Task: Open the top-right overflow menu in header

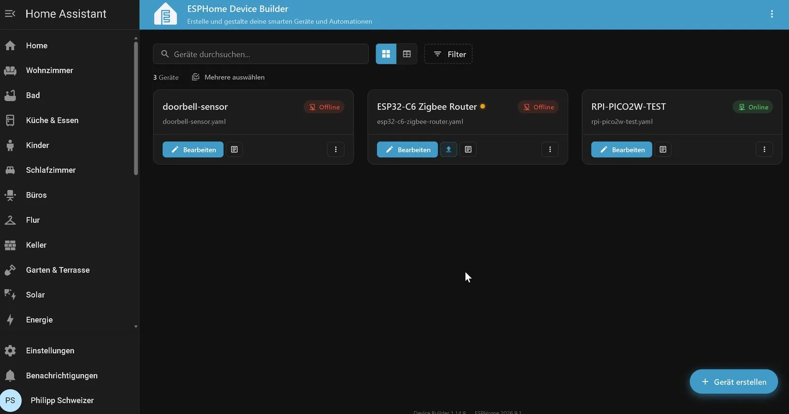Action: (772, 14)
